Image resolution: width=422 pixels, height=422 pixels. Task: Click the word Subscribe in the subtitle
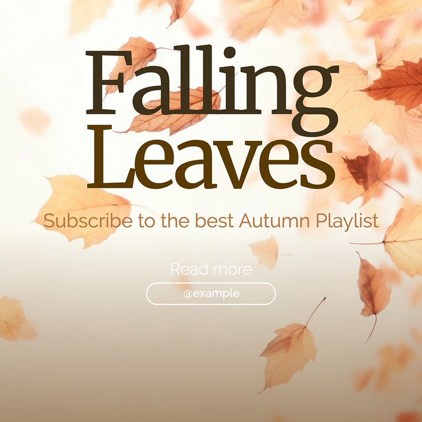tap(88, 220)
